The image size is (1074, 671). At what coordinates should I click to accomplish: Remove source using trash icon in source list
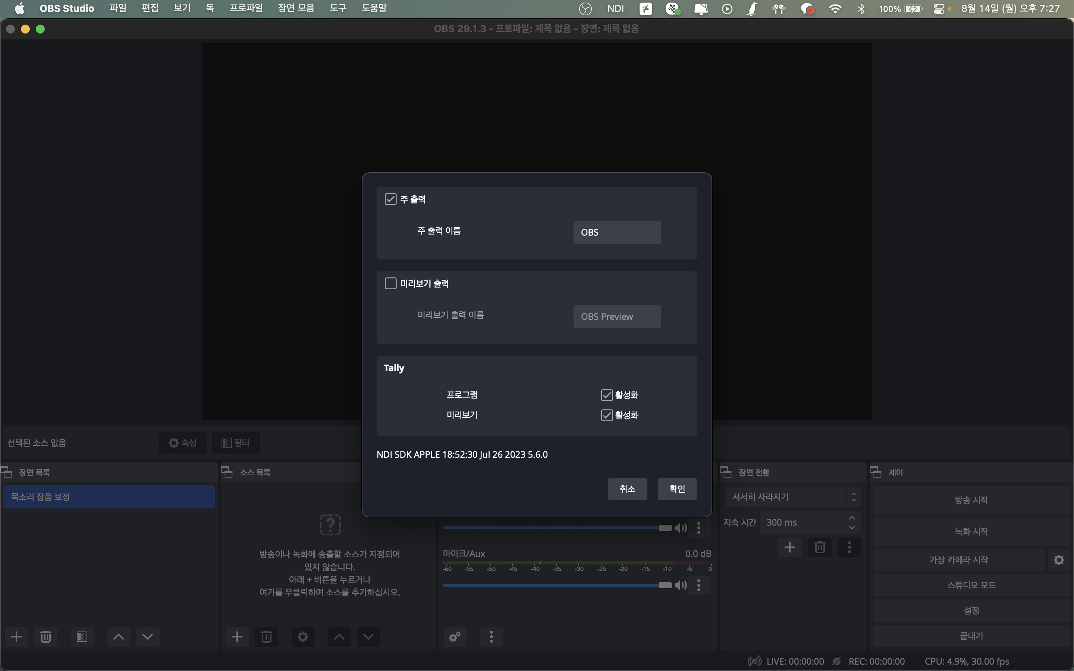pos(267,637)
